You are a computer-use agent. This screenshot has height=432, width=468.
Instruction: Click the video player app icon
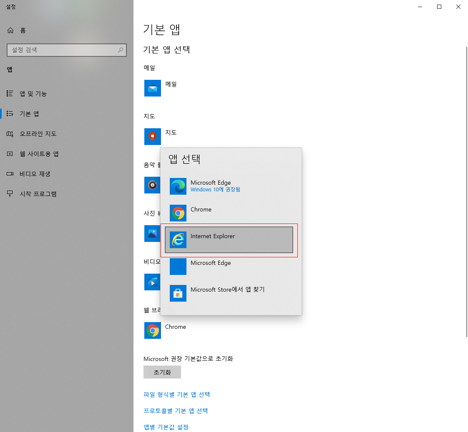pos(152,282)
